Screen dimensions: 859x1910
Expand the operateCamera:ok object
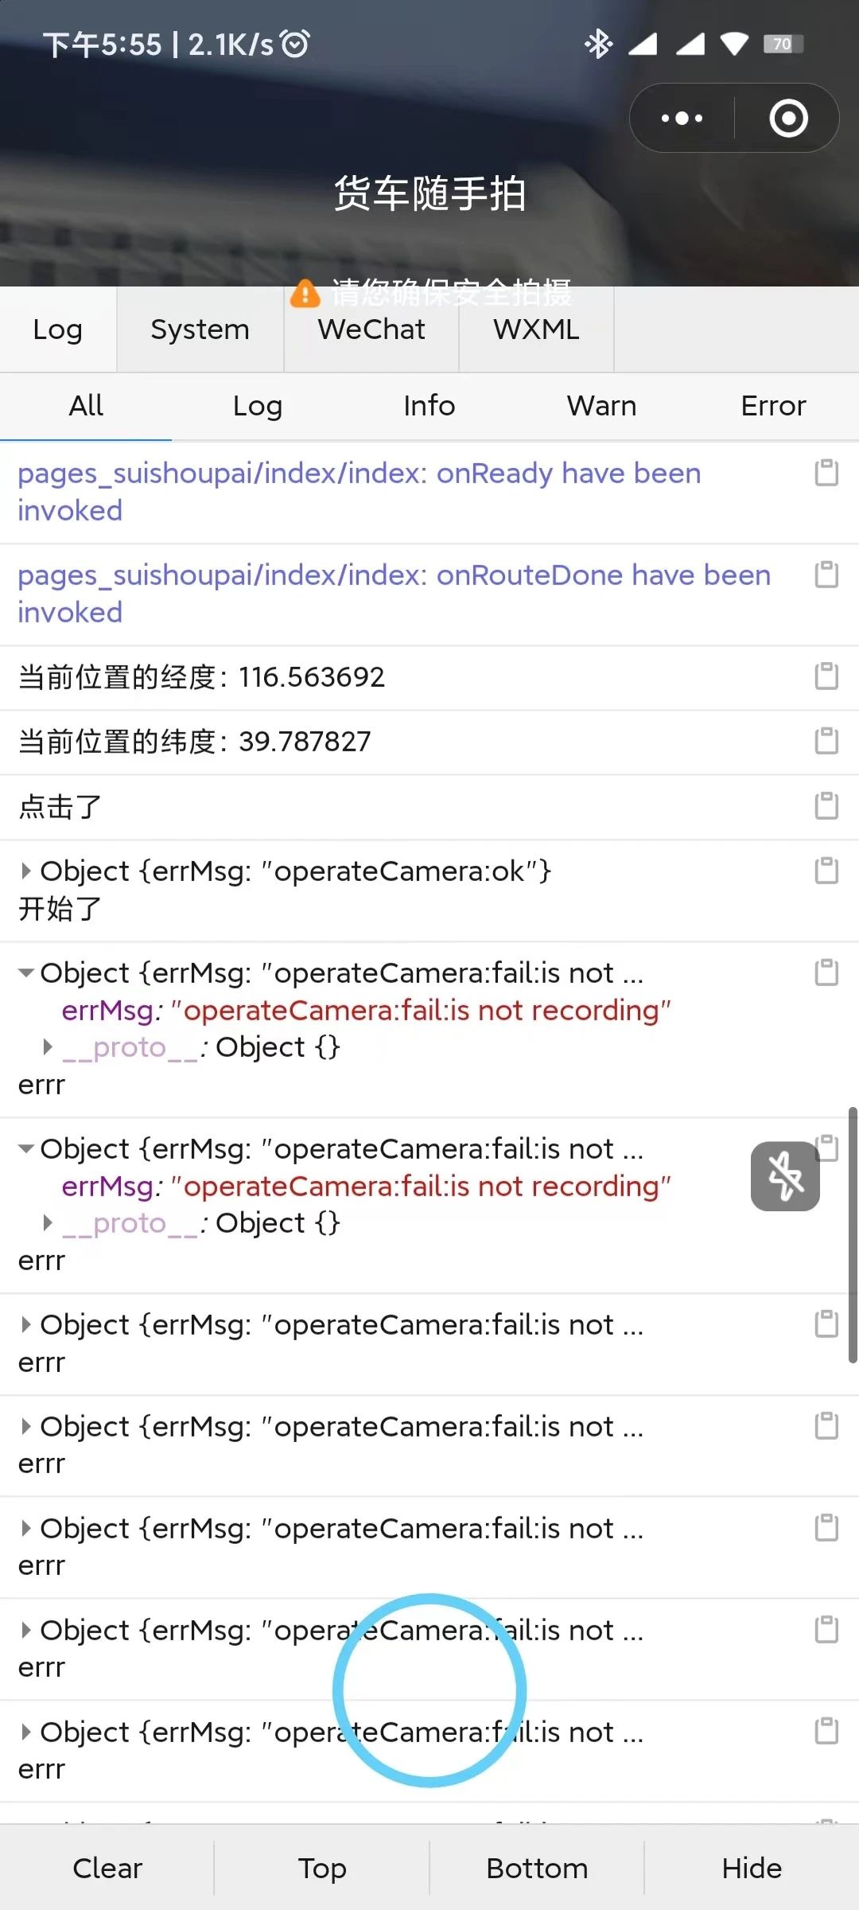26,871
